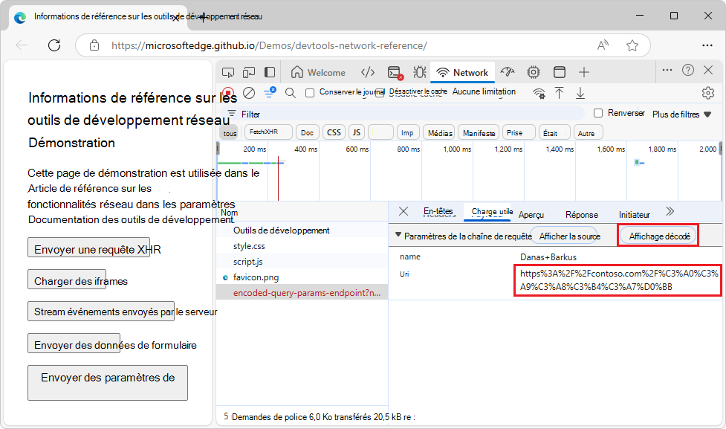Toggle the network filter bar icon
This screenshot has width=726, height=429.
click(270, 92)
